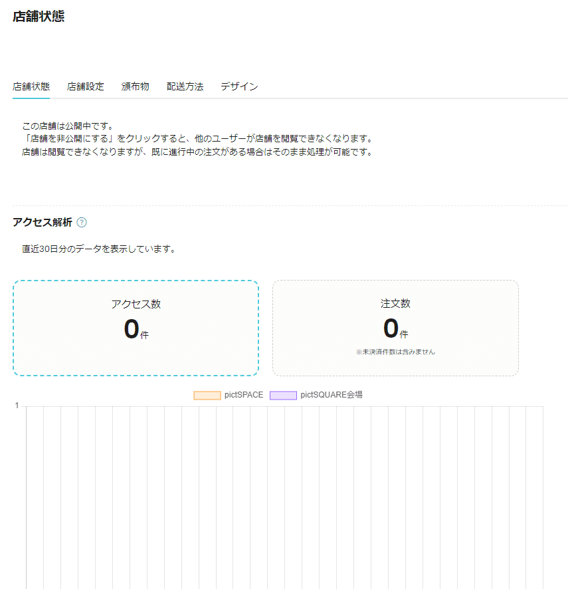
Task: Toggle pictSPACE legend orange swatch
Action: click(207, 395)
